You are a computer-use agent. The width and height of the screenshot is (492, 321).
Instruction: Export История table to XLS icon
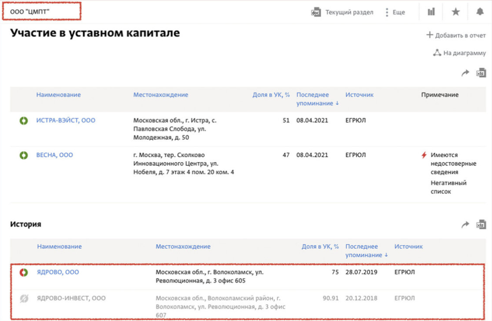coord(481,224)
